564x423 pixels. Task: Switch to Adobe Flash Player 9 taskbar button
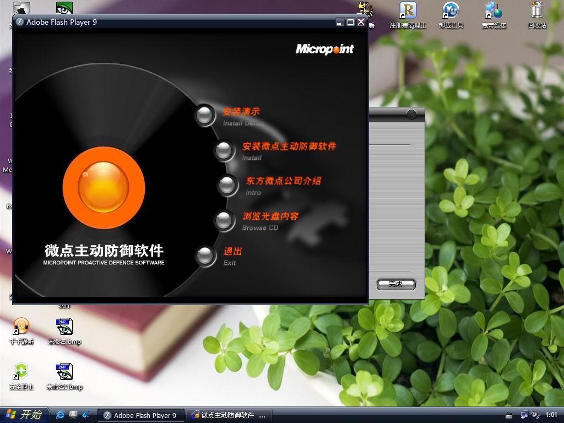pos(141,415)
